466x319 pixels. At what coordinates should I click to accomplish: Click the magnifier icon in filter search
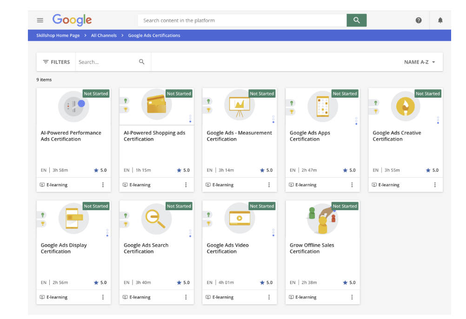(x=142, y=62)
